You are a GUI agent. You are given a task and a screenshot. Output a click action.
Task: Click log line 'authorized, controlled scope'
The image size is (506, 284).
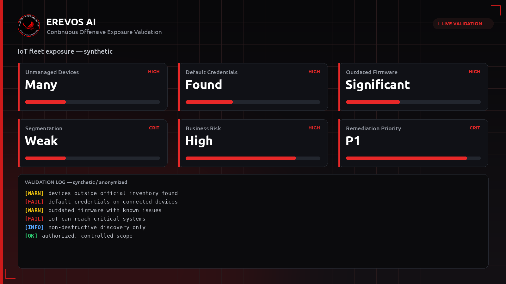87,236
